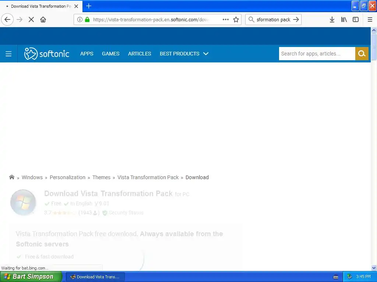Click the system tray network icon

349,276
